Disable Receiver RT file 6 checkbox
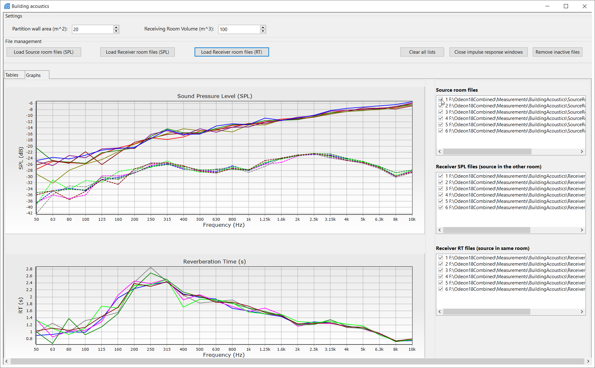This screenshot has width=595, height=368. (441, 289)
